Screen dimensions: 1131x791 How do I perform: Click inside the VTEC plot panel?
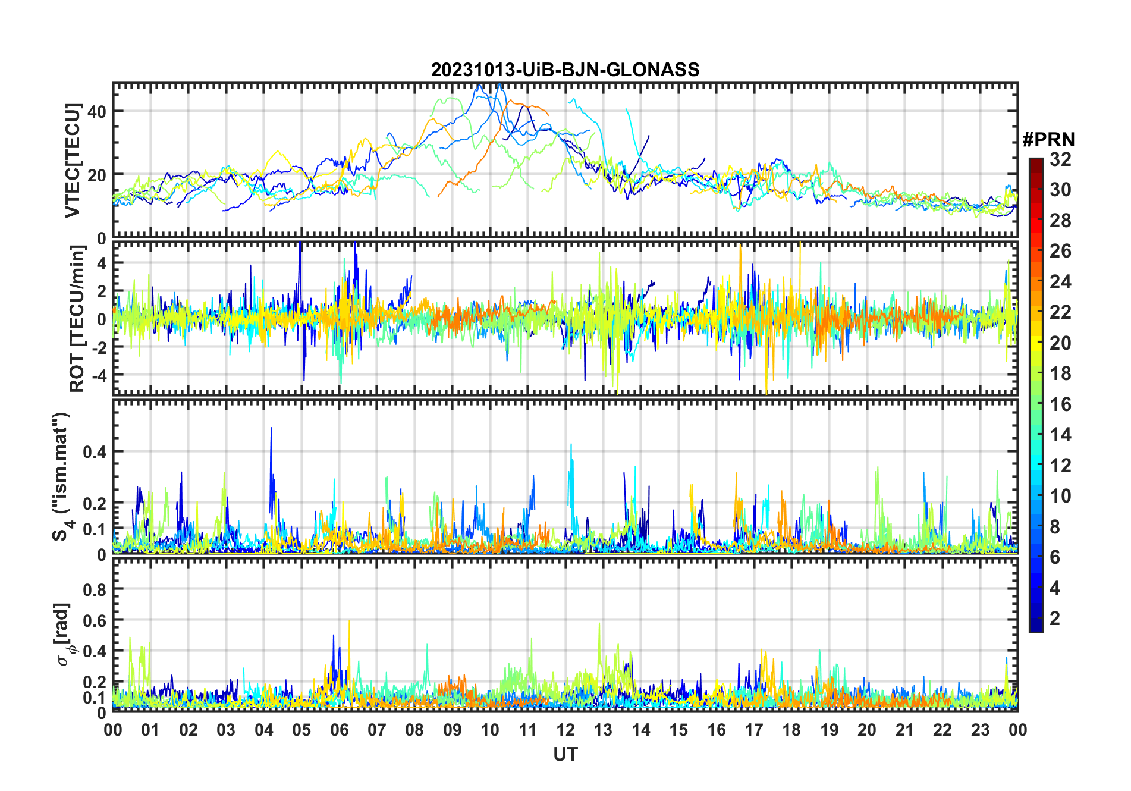tap(565, 161)
